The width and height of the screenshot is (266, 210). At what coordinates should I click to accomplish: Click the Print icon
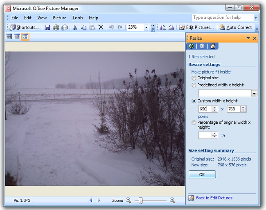(x=56, y=27)
